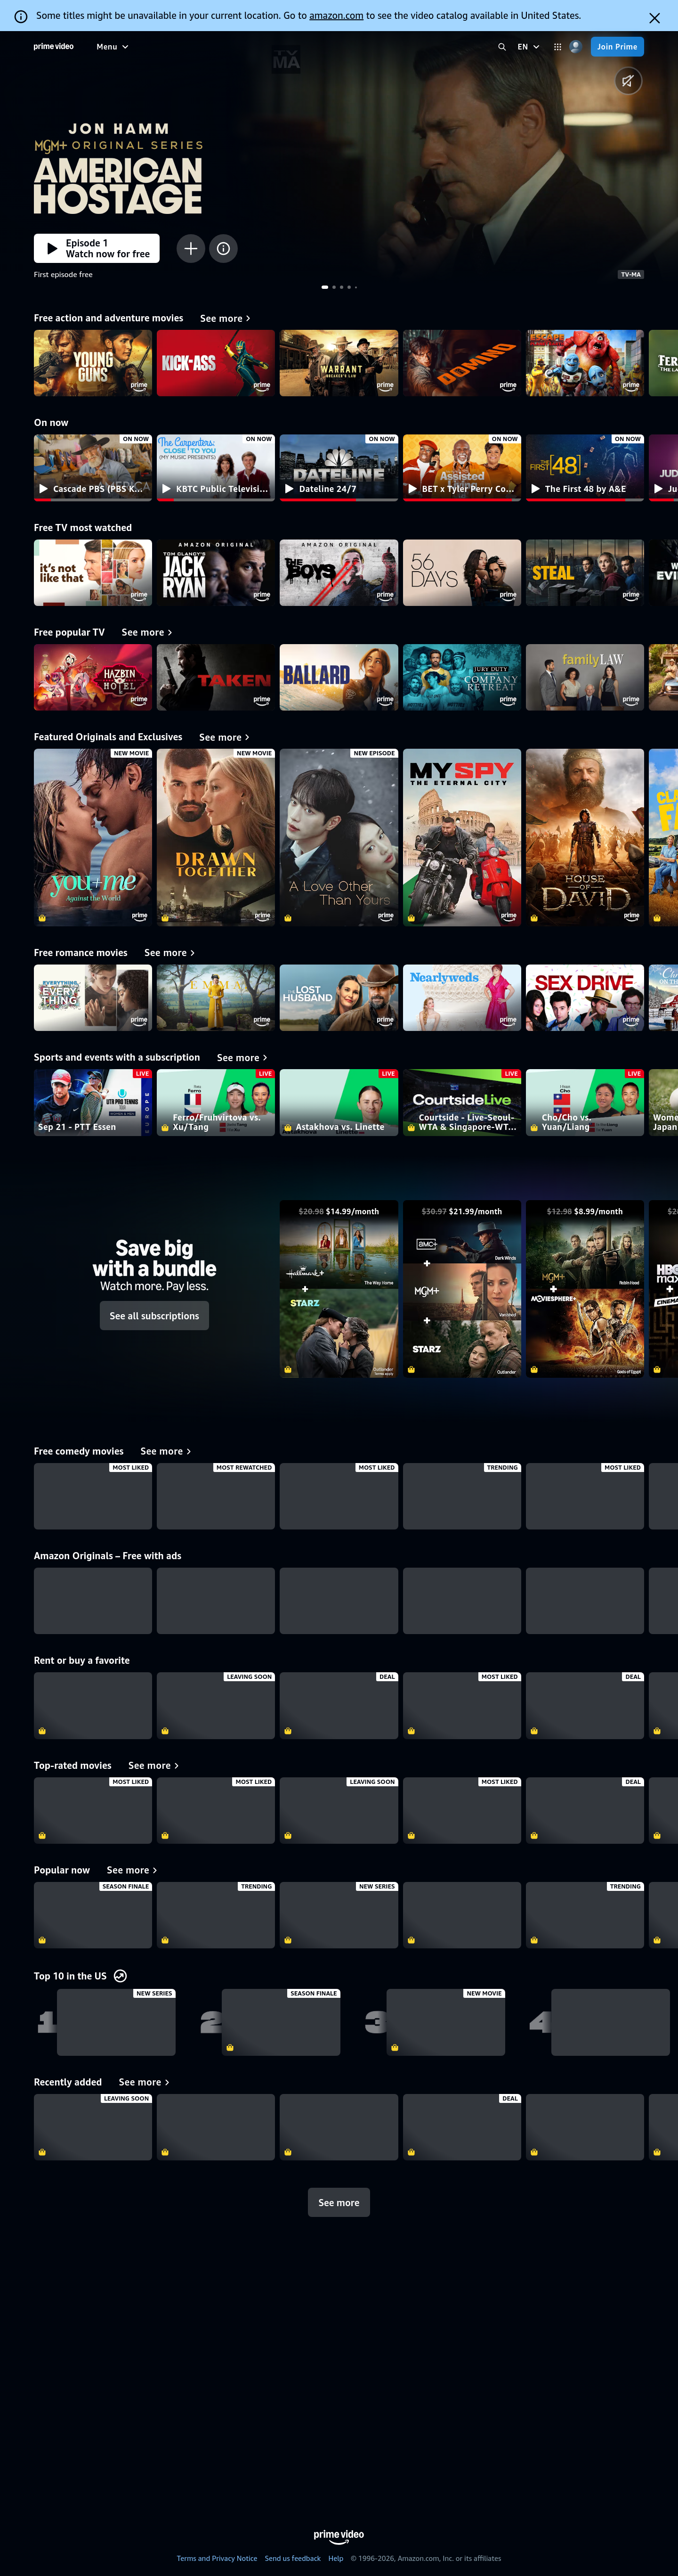Screen dimensions: 678x2576
Task: Open the footer Help link
Action: (x=336, y=2559)
